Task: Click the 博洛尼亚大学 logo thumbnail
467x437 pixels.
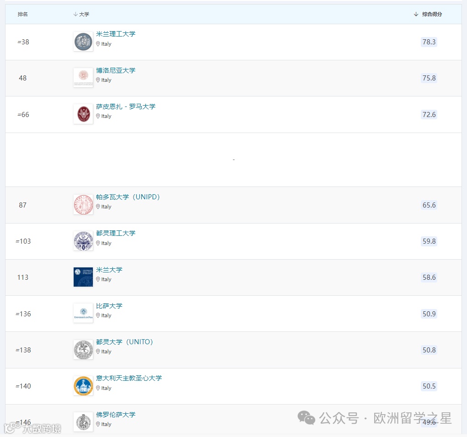Action: (83, 78)
